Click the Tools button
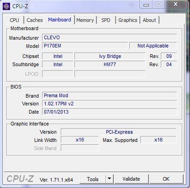The height and width of the screenshot is (188, 190). 93,179
